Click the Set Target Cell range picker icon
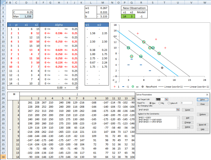This screenshot has height=160, width=211. (x=166, y=99)
